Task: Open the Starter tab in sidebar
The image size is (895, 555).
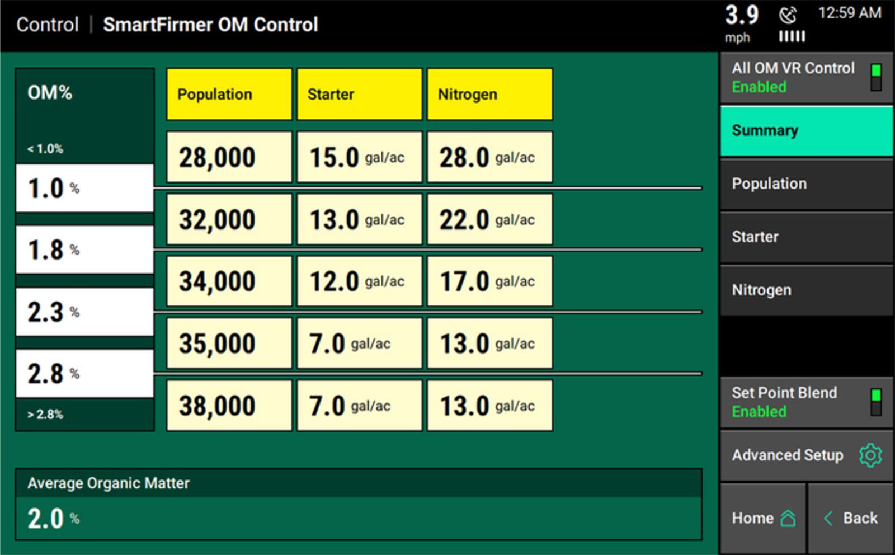Action: tap(806, 237)
